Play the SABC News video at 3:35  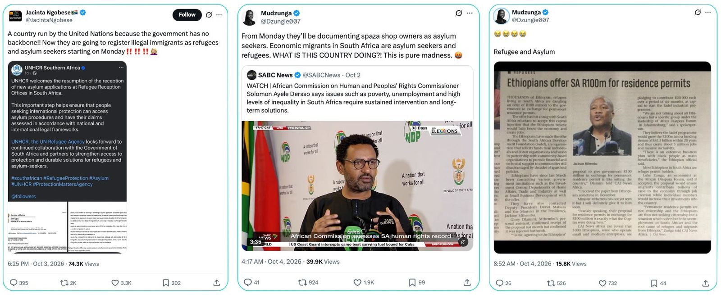[357, 185]
